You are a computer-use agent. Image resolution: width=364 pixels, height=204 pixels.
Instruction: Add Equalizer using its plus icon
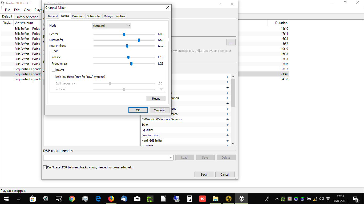(228, 130)
